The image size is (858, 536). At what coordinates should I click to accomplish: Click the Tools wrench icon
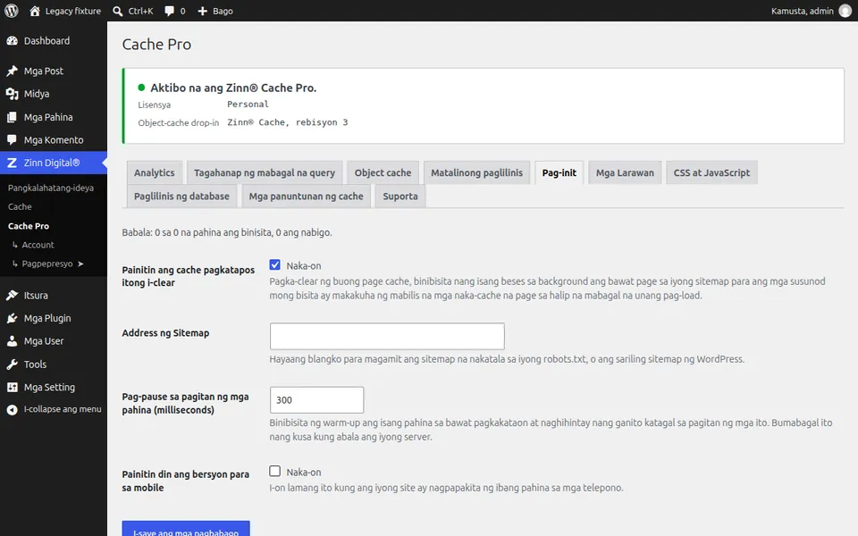(12, 364)
